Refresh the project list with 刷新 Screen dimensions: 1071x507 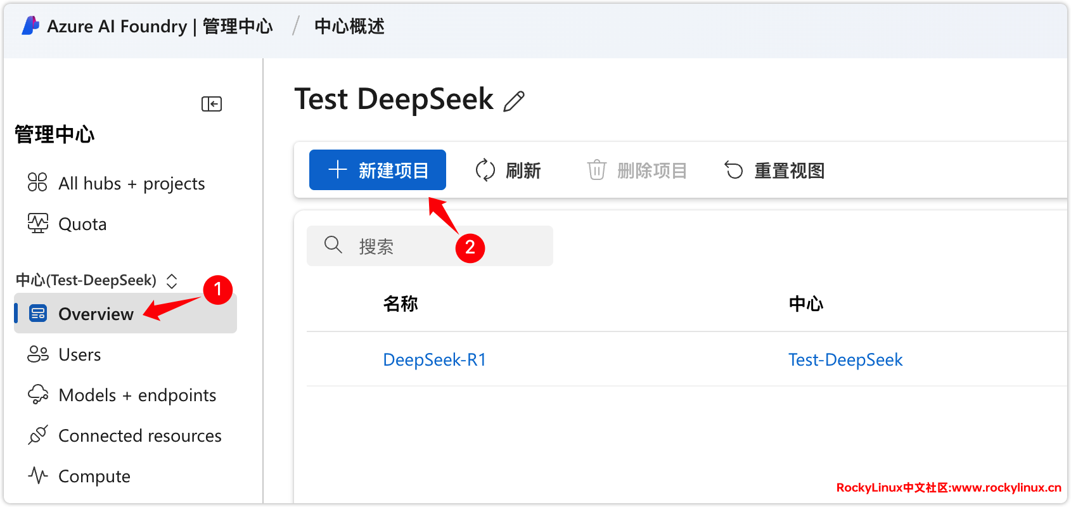tap(508, 170)
